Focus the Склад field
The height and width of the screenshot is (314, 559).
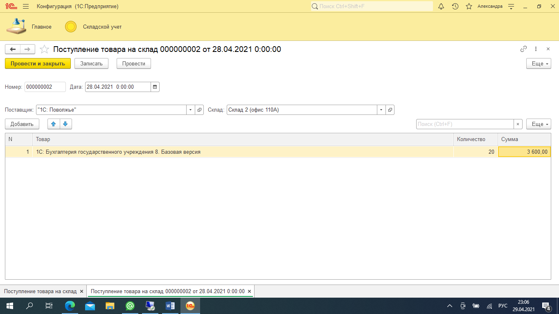click(302, 110)
